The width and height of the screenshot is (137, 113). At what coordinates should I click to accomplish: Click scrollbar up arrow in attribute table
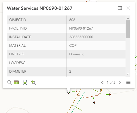pyautogui.click(x=128, y=18)
